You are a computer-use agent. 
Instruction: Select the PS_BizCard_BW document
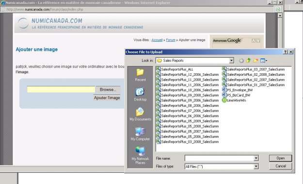point(236,95)
